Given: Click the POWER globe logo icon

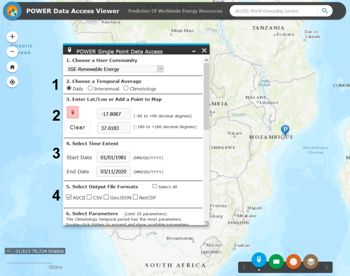Looking at the screenshot, I should point(12,11).
